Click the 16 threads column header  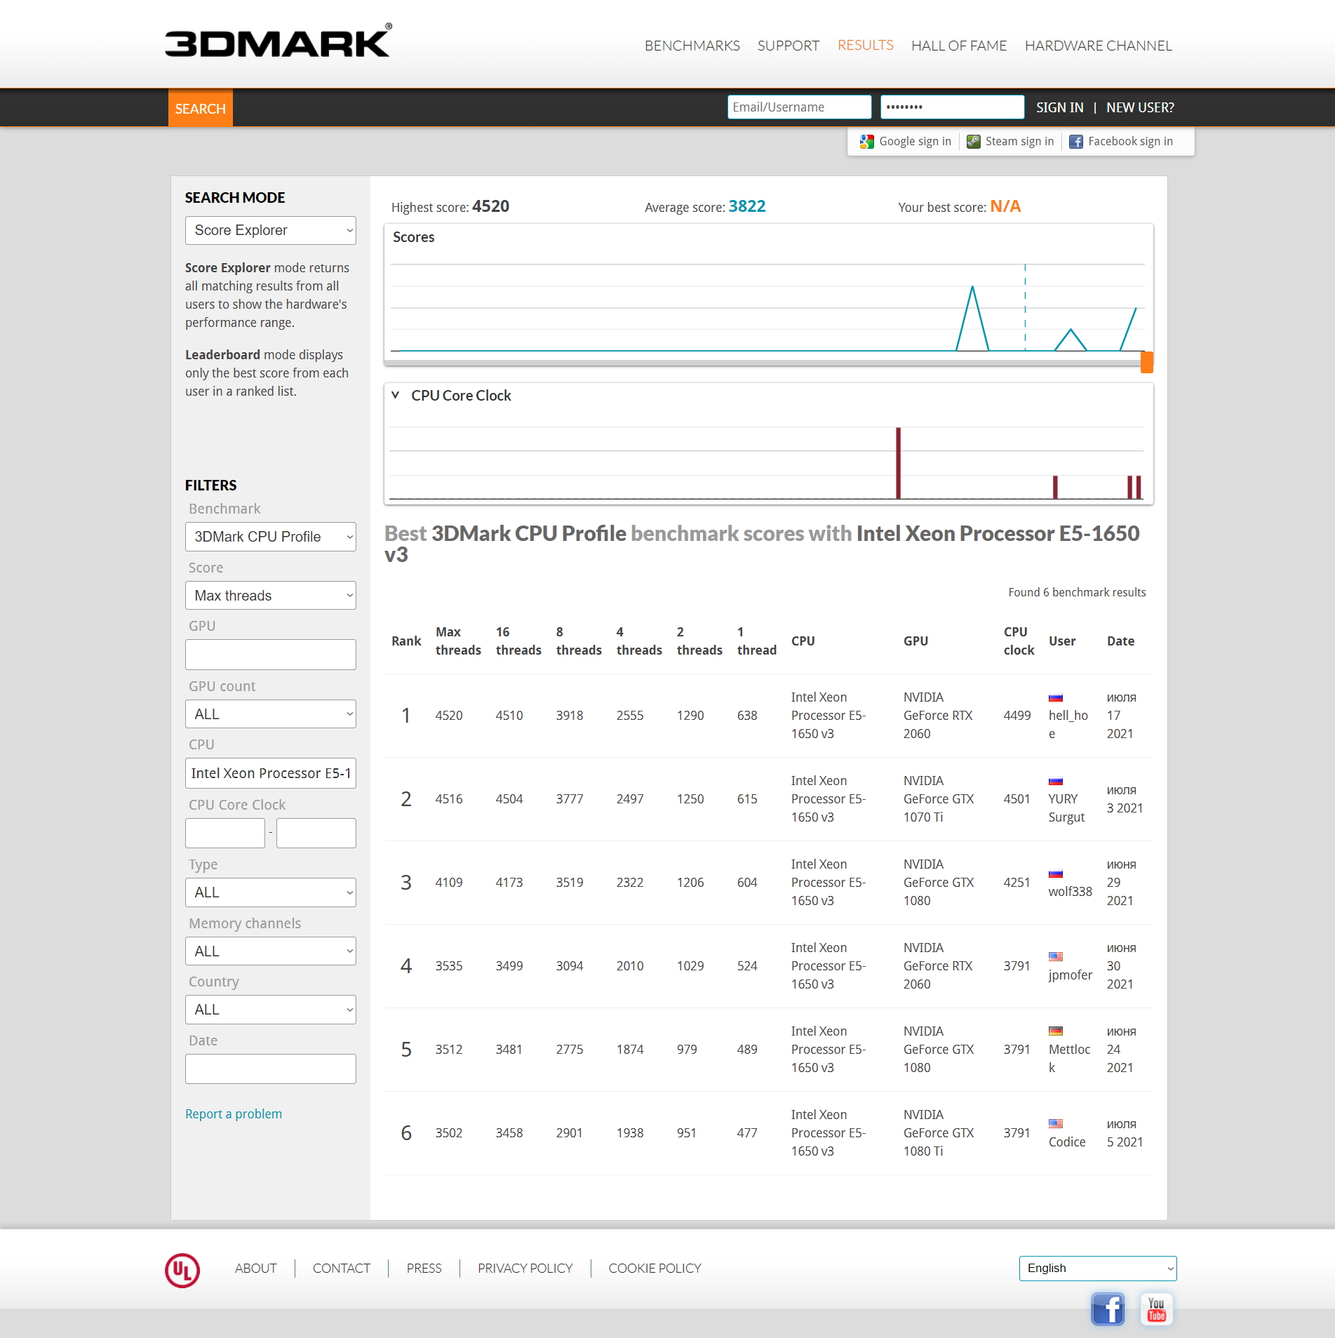(x=518, y=641)
